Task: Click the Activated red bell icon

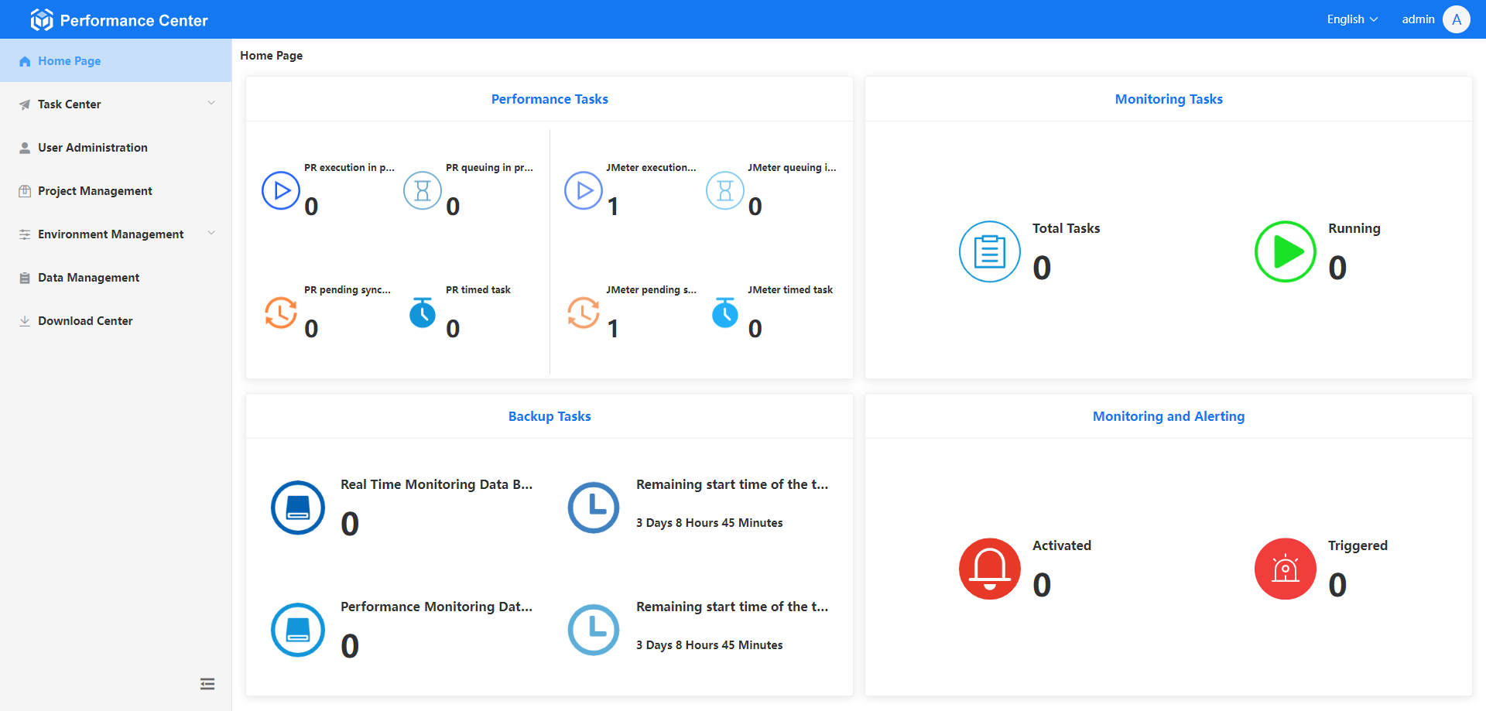Action: point(989,569)
